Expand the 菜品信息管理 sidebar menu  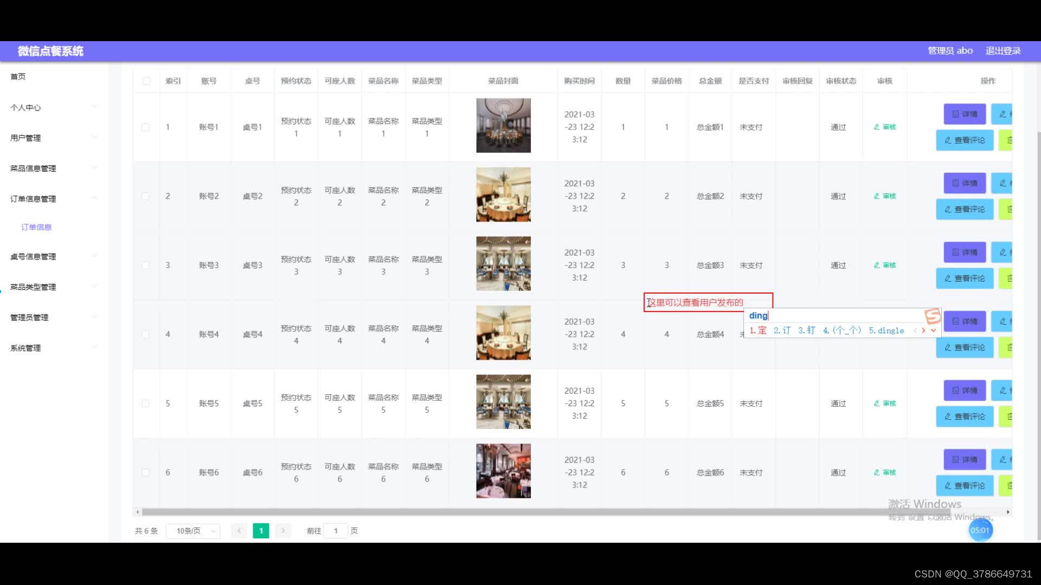[x=54, y=168]
